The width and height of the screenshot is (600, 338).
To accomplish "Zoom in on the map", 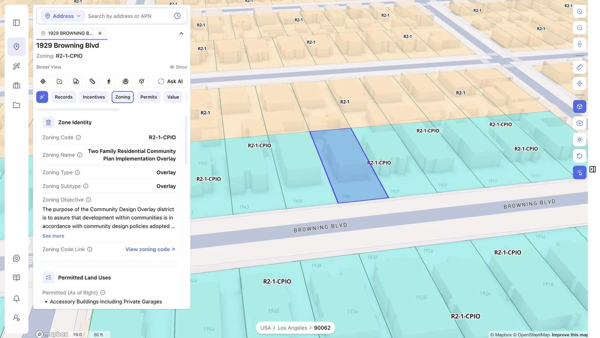I will point(580,11).
